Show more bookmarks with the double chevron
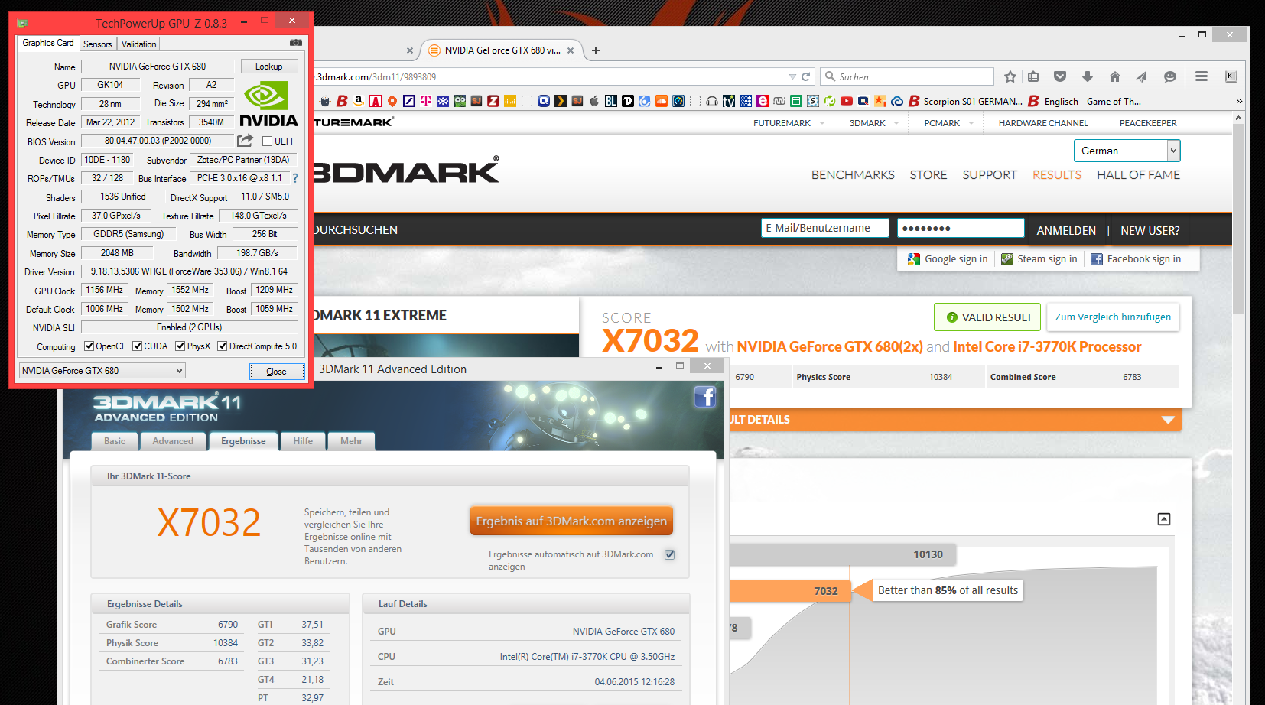Image resolution: width=1265 pixels, height=705 pixels. pos(1239,101)
